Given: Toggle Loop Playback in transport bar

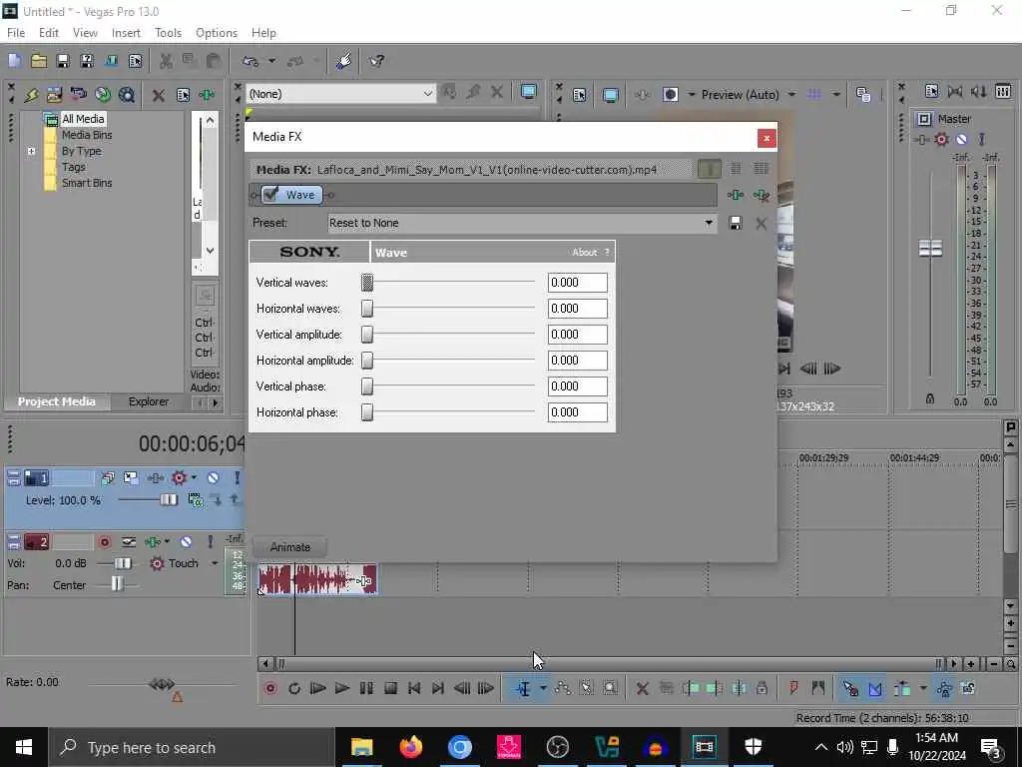Looking at the screenshot, I should [294, 689].
